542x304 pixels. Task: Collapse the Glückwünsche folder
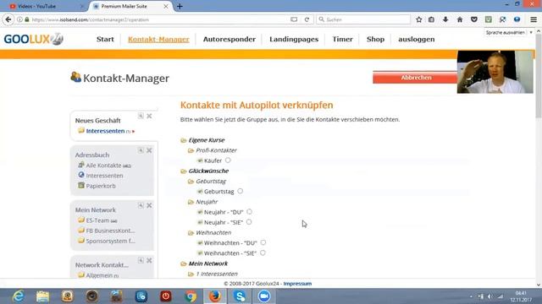[184, 171]
